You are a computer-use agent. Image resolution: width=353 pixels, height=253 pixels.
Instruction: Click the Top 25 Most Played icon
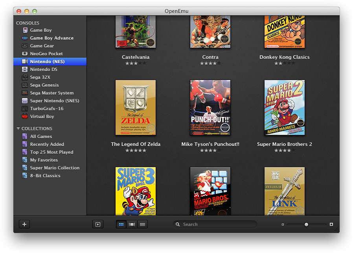pos(25,152)
